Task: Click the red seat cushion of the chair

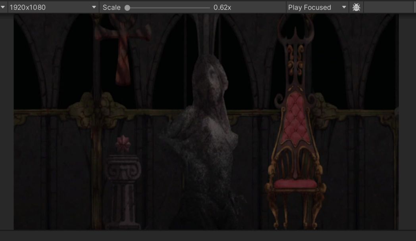Action: tap(295, 184)
